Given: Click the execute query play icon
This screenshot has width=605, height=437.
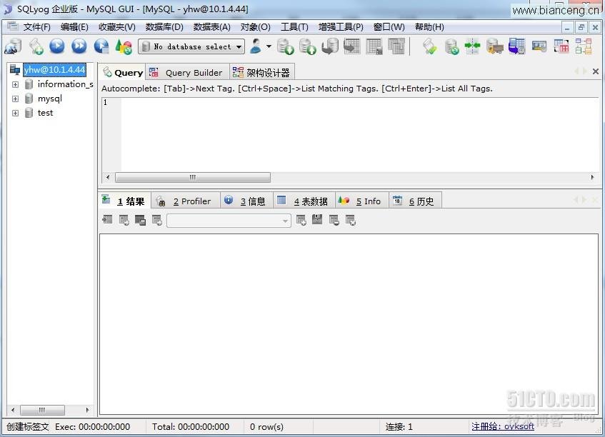Looking at the screenshot, I should pos(57,46).
